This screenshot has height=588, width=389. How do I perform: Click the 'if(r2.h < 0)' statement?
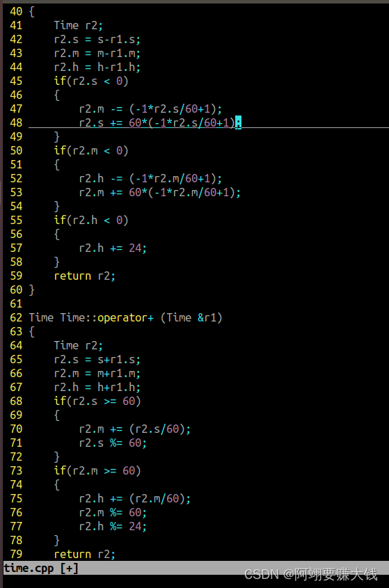[90, 220]
